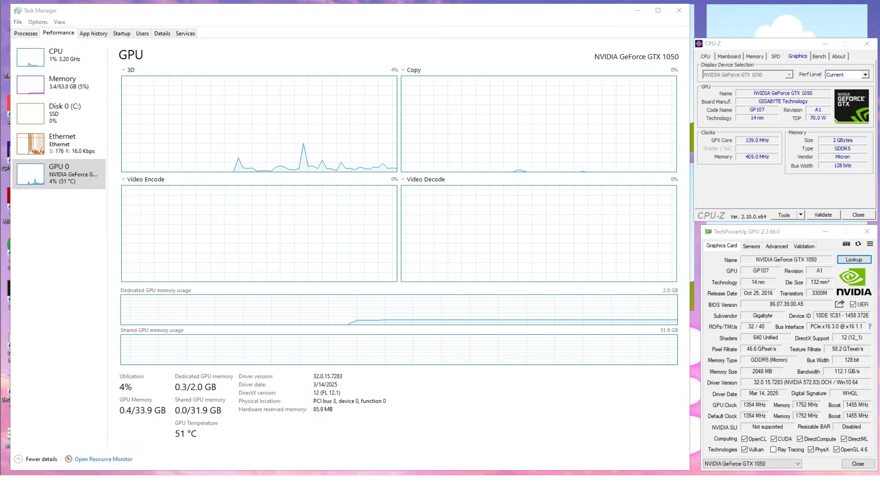Open GPU-Z Sensors tab
Image resolution: width=880 pixels, height=492 pixels.
(751, 246)
